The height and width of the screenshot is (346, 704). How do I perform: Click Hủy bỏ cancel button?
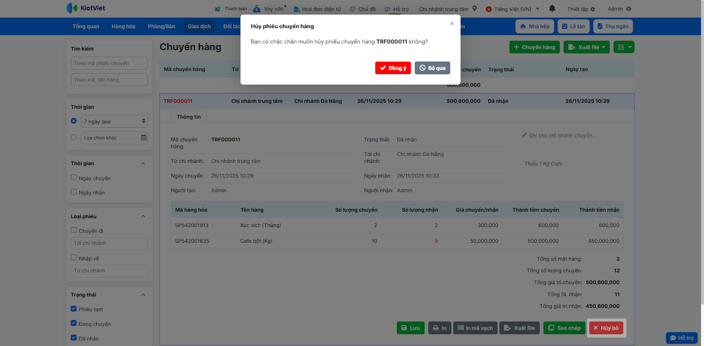click(606, 328)
